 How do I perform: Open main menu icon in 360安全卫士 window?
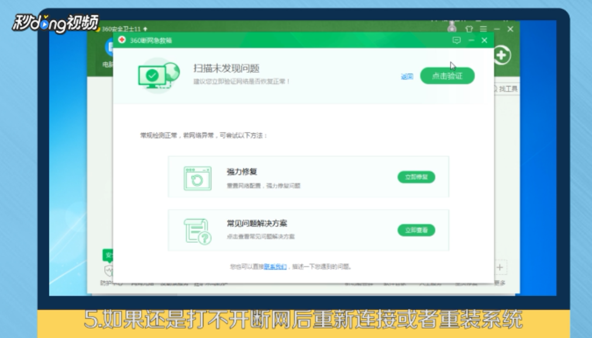tap(483, 29)
